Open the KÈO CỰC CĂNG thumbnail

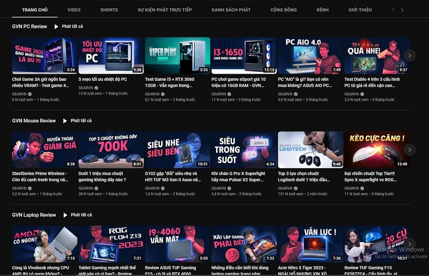[377, 150]
